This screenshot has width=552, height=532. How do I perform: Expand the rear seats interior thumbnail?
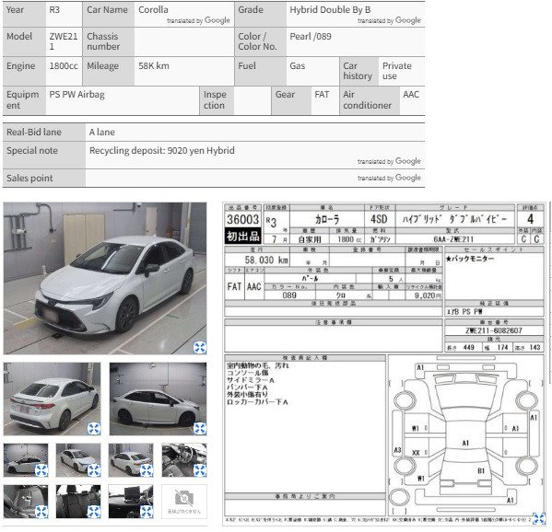point(94,512)
